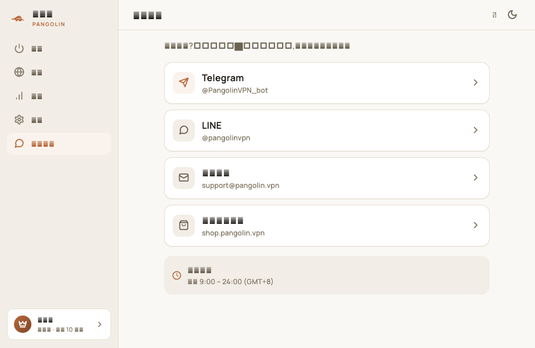Open the globe icon sidebar item

(19, 72)
